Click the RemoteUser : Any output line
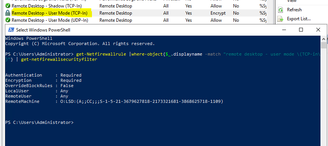The image size is (328, 146). click(37, 96)
